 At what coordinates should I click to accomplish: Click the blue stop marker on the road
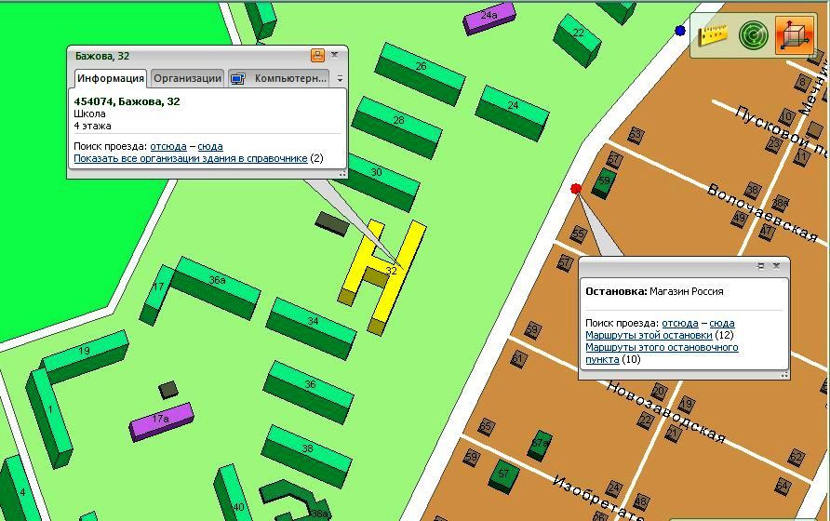point(680,31)
